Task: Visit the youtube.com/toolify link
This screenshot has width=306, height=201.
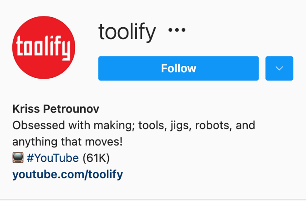Action: tap(68, 174)
